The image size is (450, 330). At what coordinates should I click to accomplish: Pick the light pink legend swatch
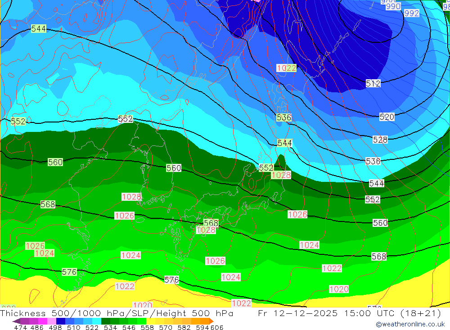52,321
